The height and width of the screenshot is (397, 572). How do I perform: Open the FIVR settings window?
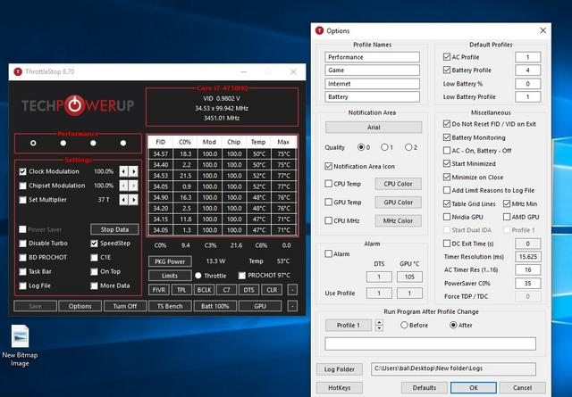pyautogui.click(x=157, y=289)
